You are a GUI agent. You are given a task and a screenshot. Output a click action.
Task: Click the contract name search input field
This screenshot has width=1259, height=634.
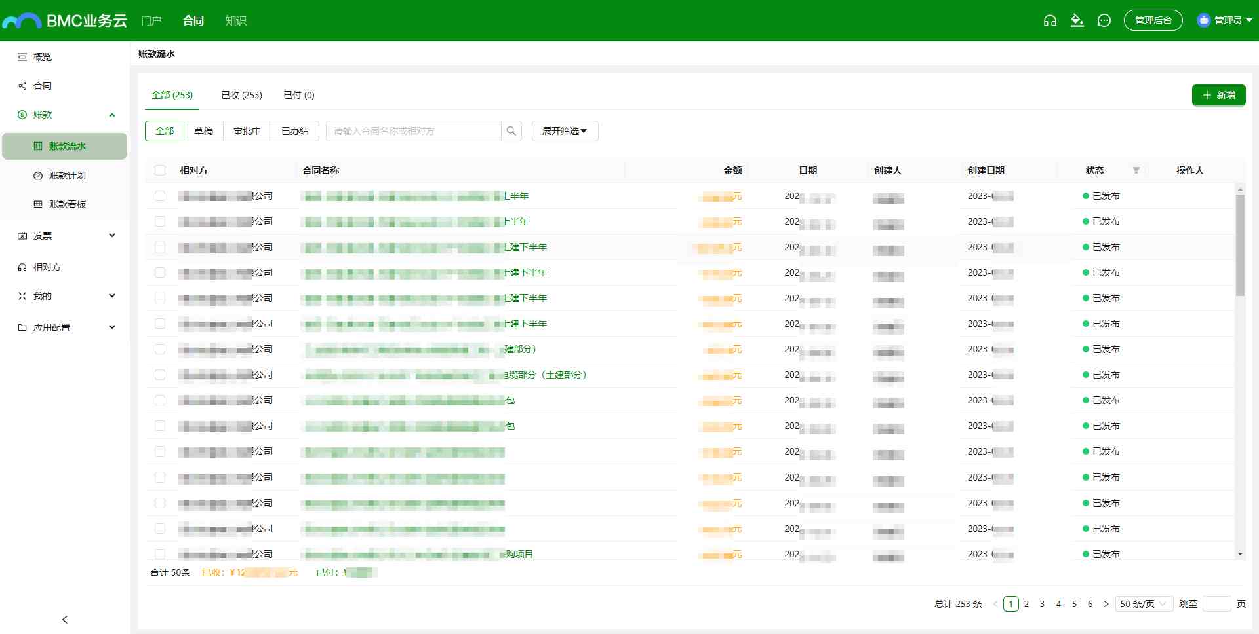(x=413, y=131)
